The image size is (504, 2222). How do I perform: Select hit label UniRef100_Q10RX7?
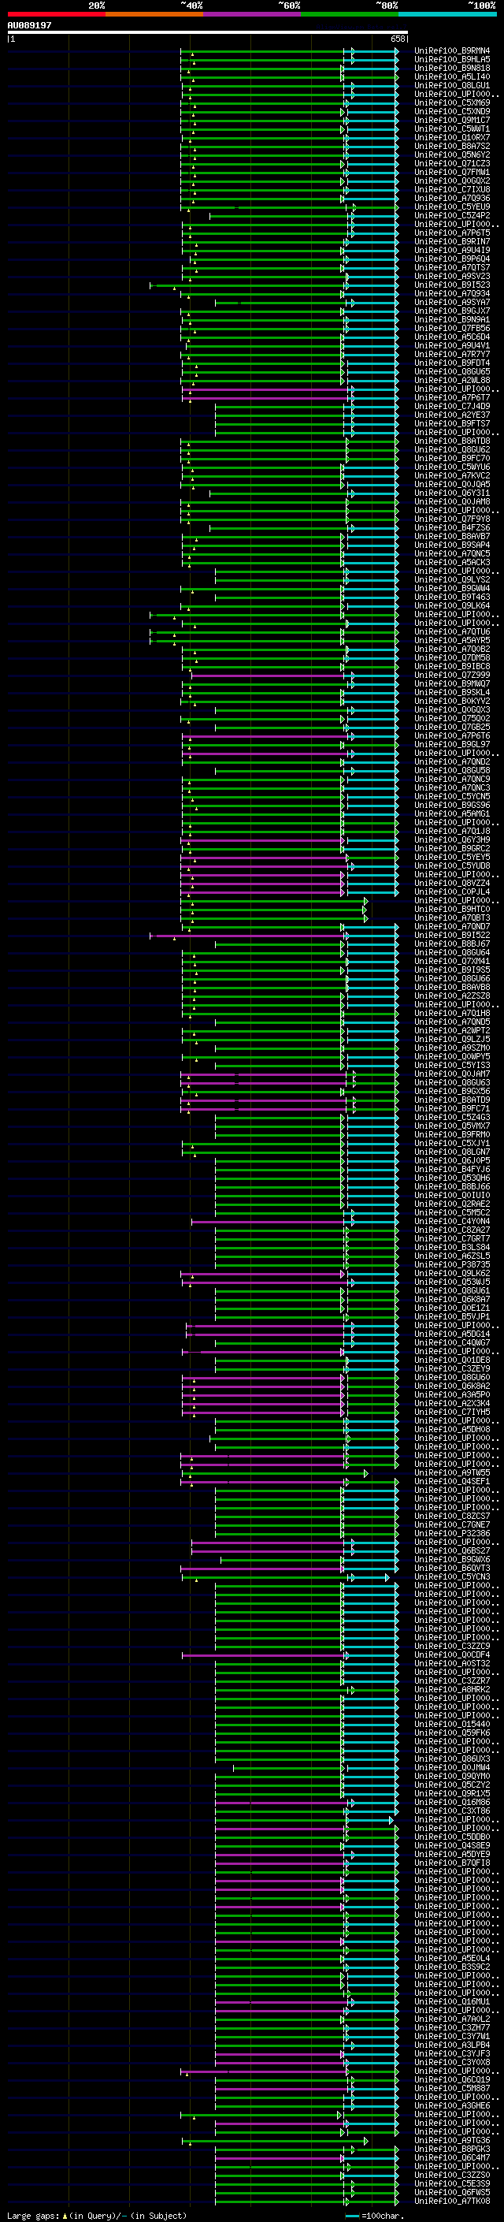[x=452, y=138]
